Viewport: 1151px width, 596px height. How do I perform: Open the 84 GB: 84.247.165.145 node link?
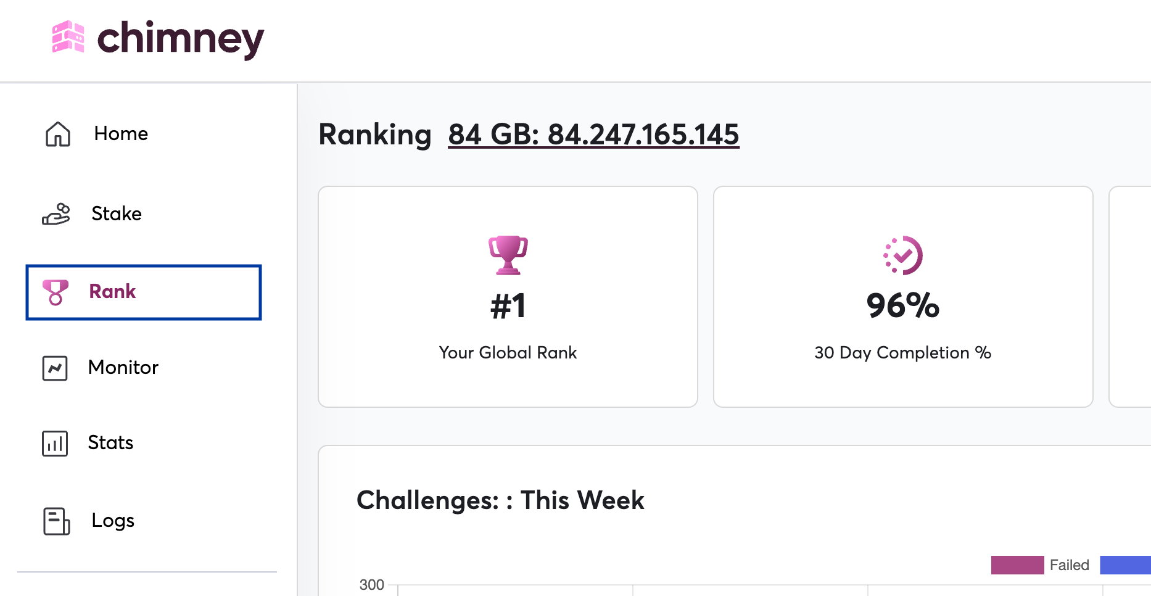593,135
